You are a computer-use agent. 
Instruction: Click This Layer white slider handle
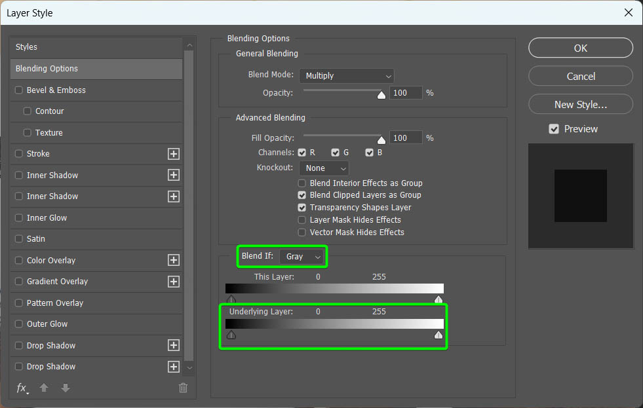pyautogui.click(x=438, y=299)
